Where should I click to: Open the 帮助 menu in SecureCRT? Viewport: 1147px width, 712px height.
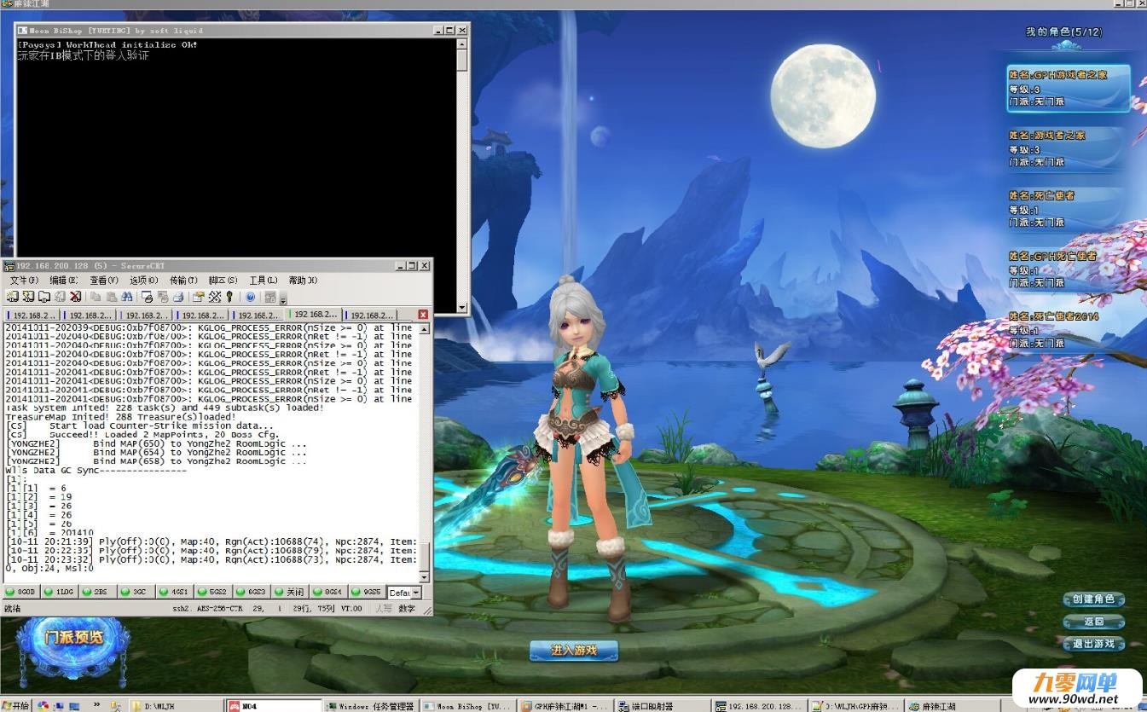pyautogui.click(x=303, y=280)
